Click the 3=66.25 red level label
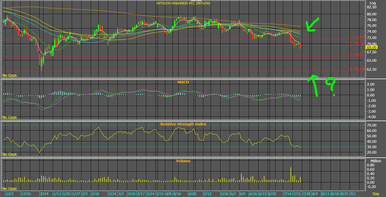This screenshot has width=386, height=197. 357,54
